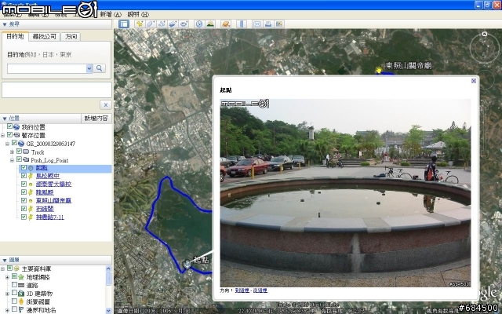Screen dimensions: 502x314
Task: Click the 地理網路 green star icon
Action: [21, 277]
